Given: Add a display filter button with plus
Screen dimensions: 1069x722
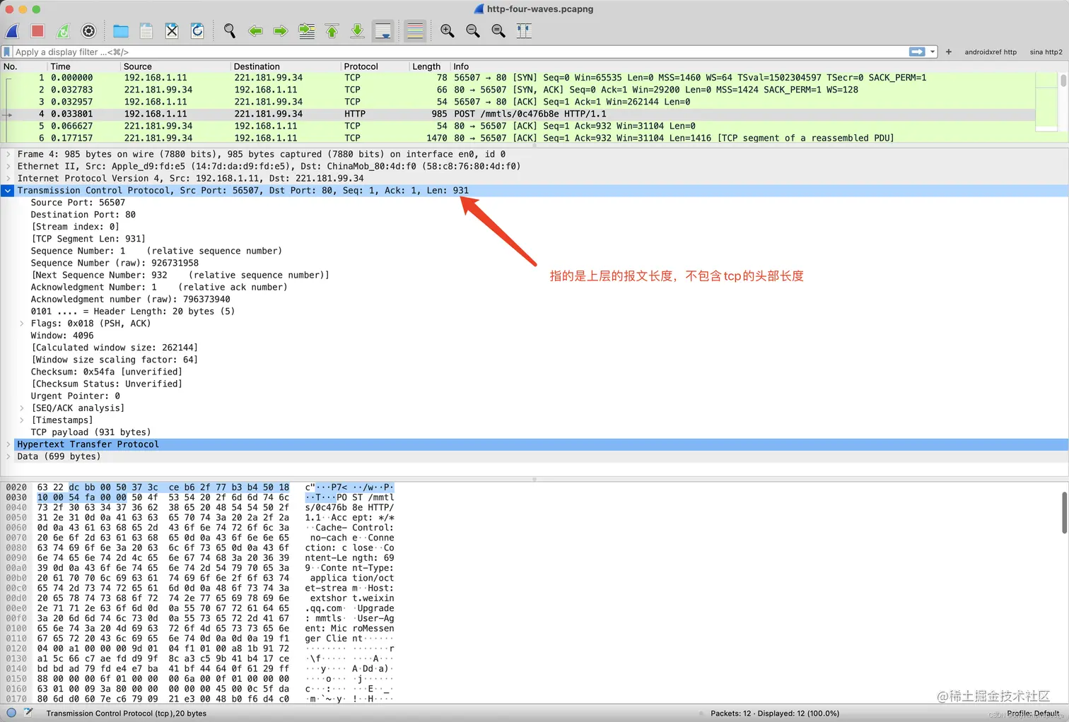Looking at the screenshot, I should 949,52.
